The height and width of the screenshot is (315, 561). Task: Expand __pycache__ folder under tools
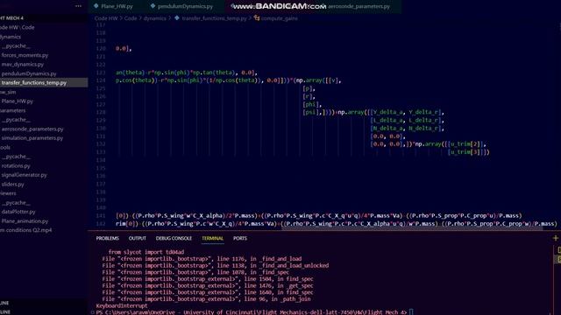click(16, 157)
